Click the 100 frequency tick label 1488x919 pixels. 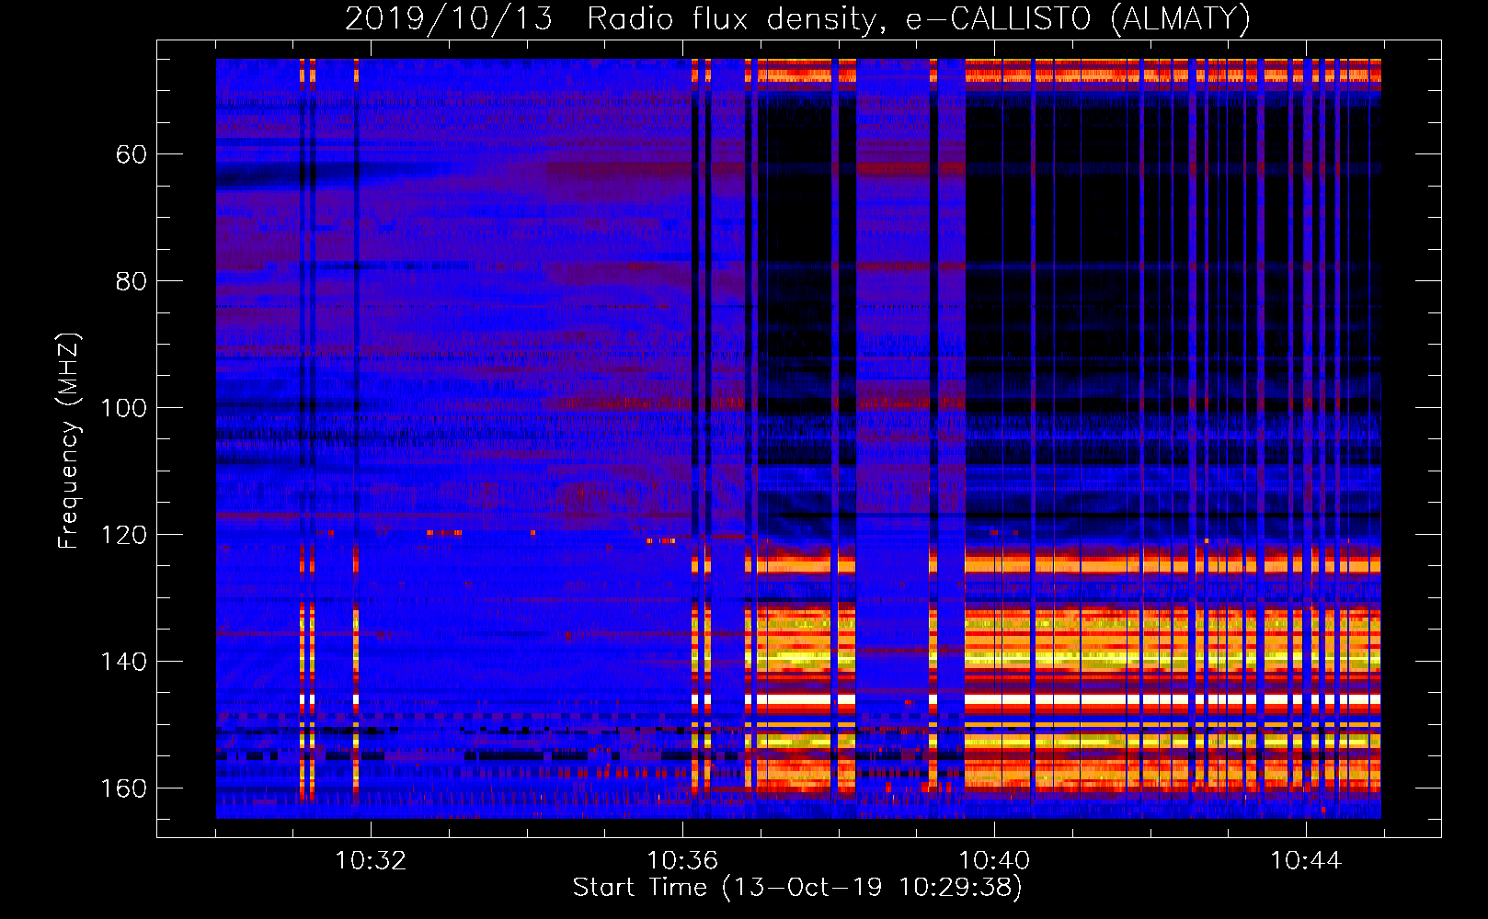124,408
